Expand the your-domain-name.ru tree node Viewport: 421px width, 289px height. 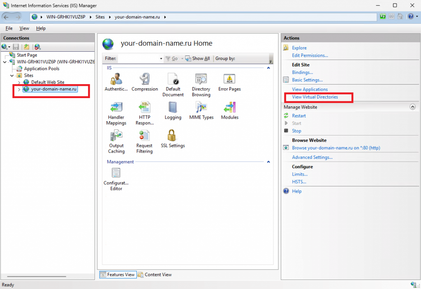click(19, 89)
